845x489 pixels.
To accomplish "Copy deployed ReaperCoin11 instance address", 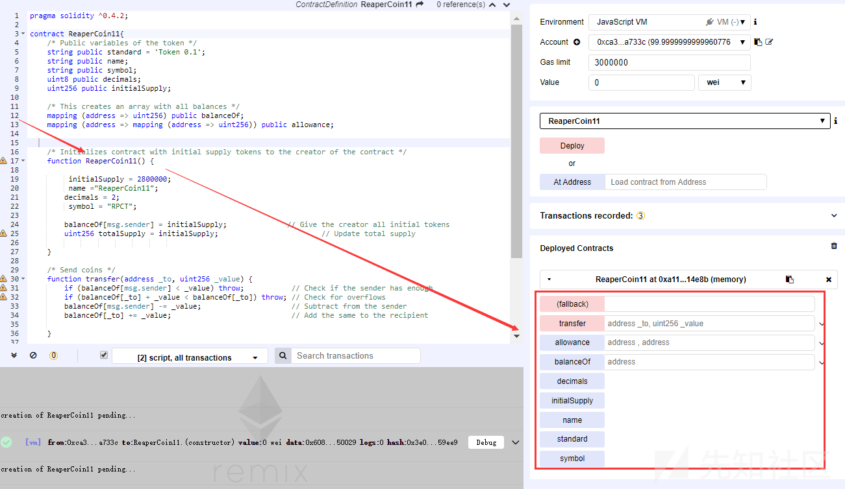I will [790, 280].
